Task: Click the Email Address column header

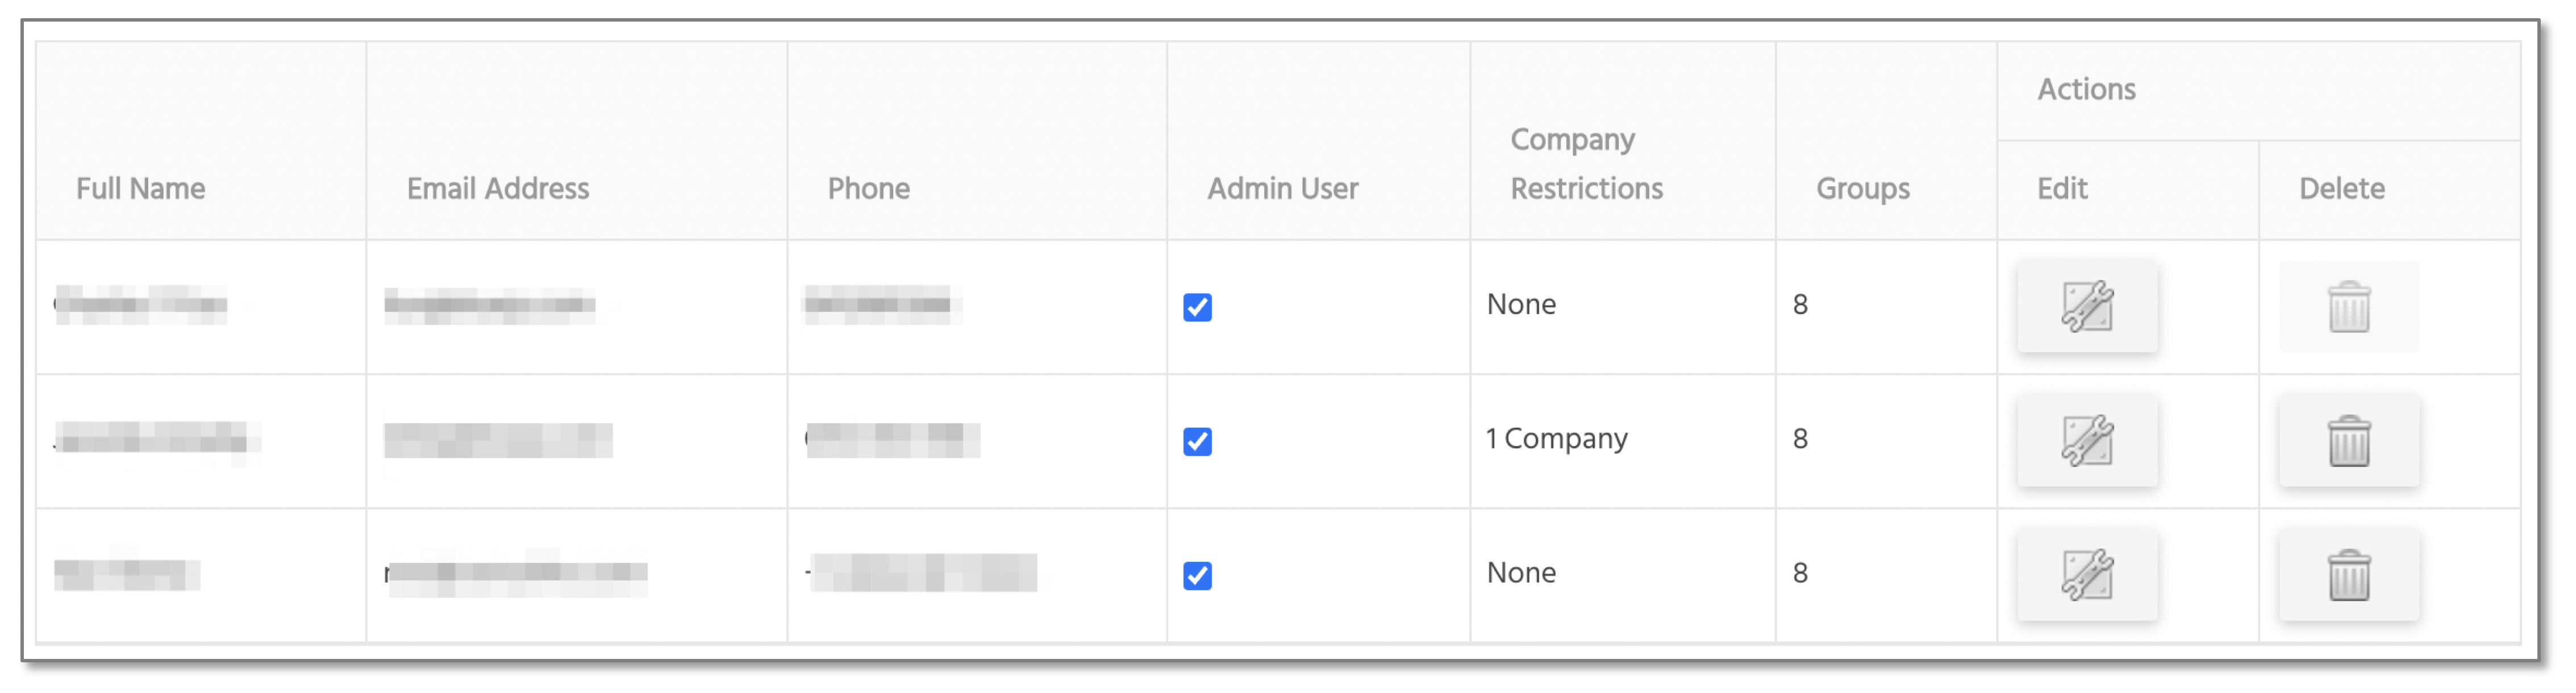Action: tap(498, 188)
